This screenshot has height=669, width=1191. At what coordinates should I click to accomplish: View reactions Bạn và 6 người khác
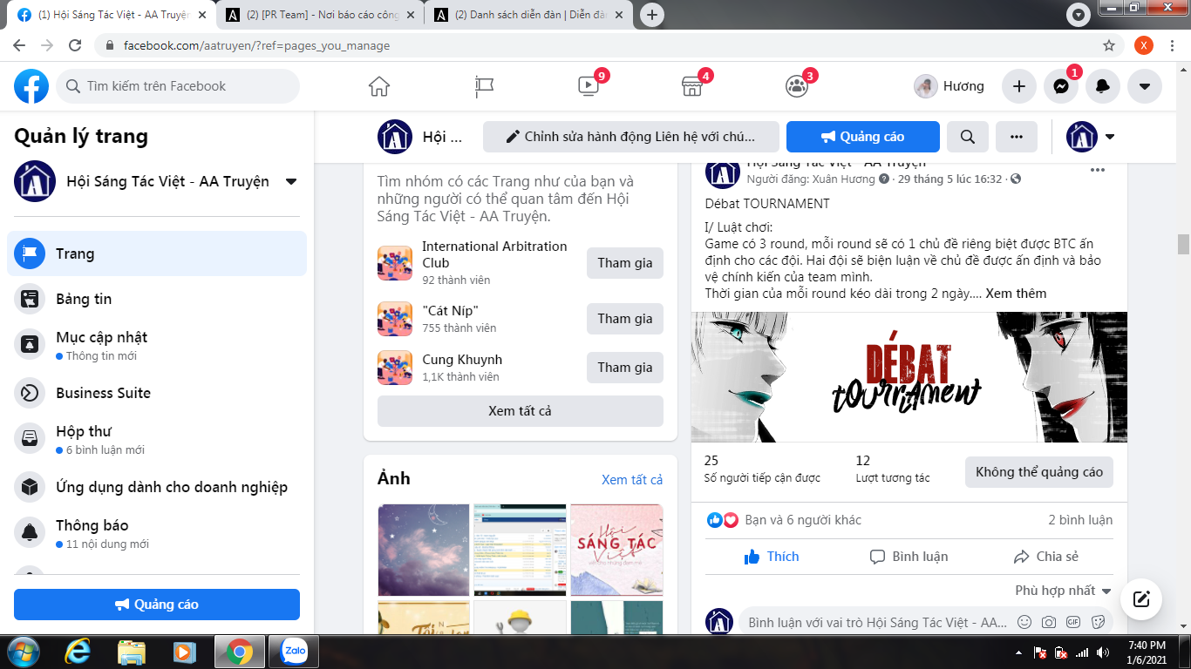pyautogui.click(x=802, y=520)
